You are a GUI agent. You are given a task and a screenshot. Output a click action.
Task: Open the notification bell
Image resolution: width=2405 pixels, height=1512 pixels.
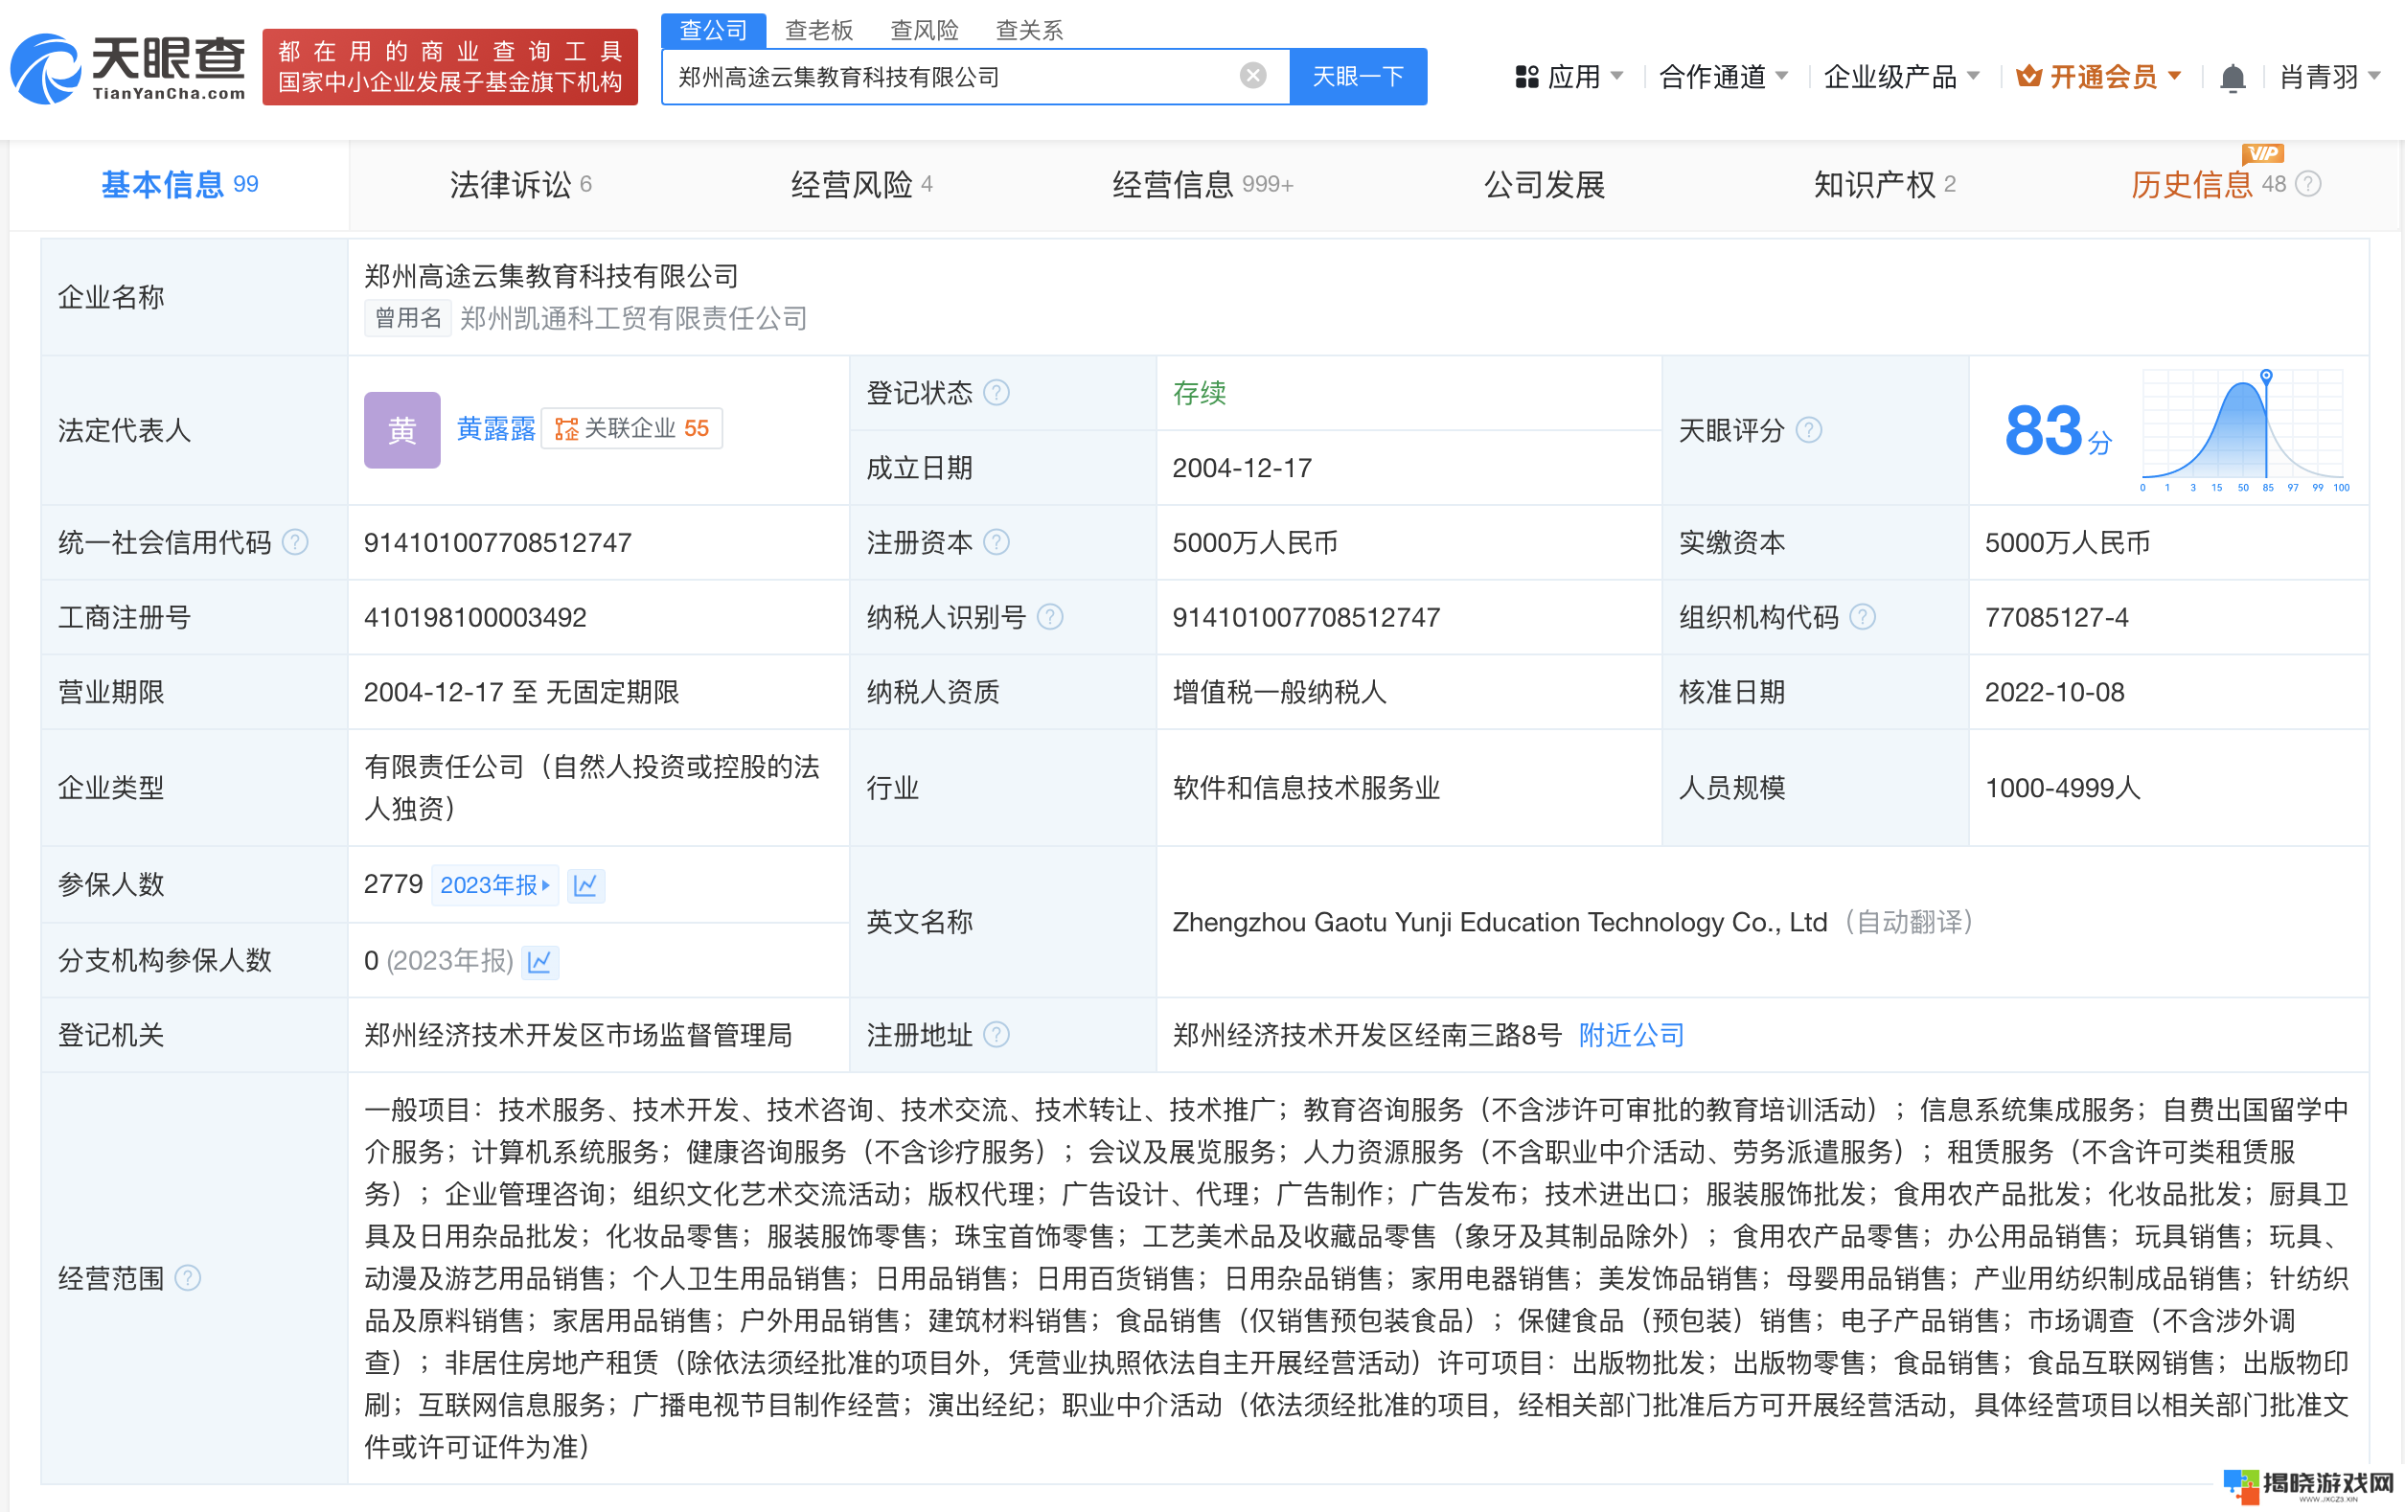tap(2233, 77)
